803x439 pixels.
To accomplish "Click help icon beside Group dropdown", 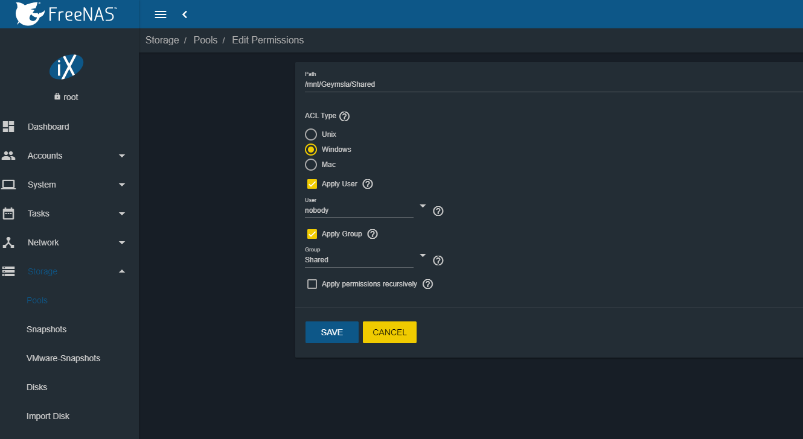I will 438,261.
